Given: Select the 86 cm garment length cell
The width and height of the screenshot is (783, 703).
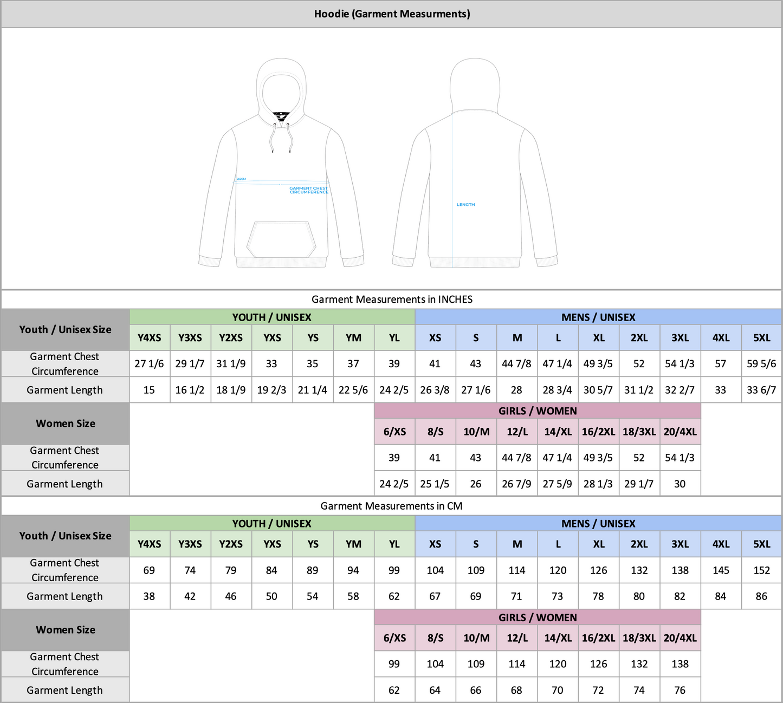Looking at the screenshot, I should [761, 596].
